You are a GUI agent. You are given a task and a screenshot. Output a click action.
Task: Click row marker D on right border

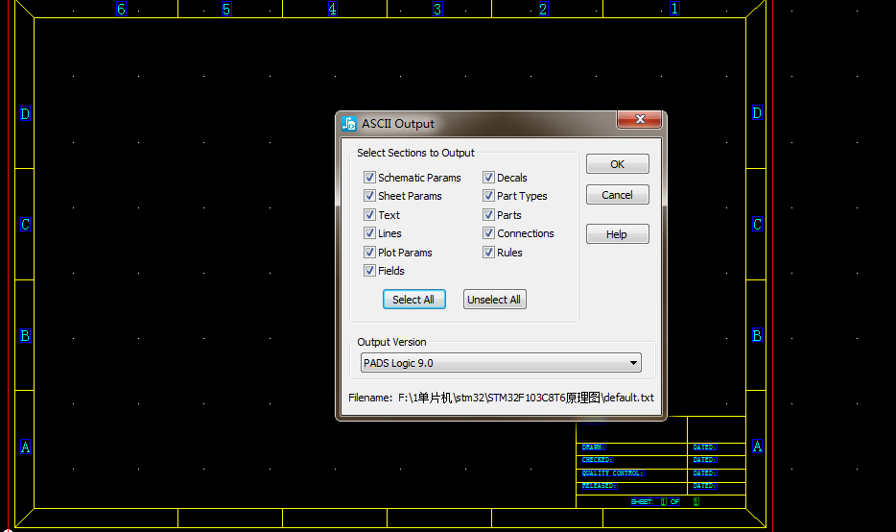click(x=757, y=112)
